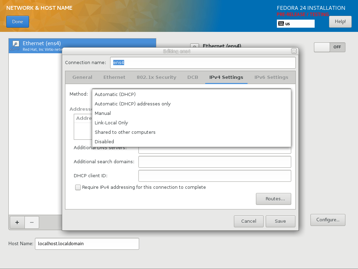Screen dimensions: 358x269
Task: Focus the Additional search domains field
Action: coord(215,162)
